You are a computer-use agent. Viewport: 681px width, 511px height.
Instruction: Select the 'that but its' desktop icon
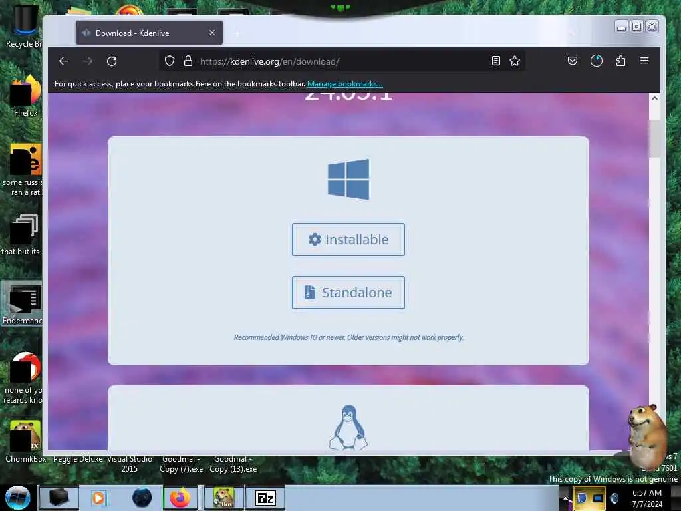pyautogui.click(x=22, y=235)
